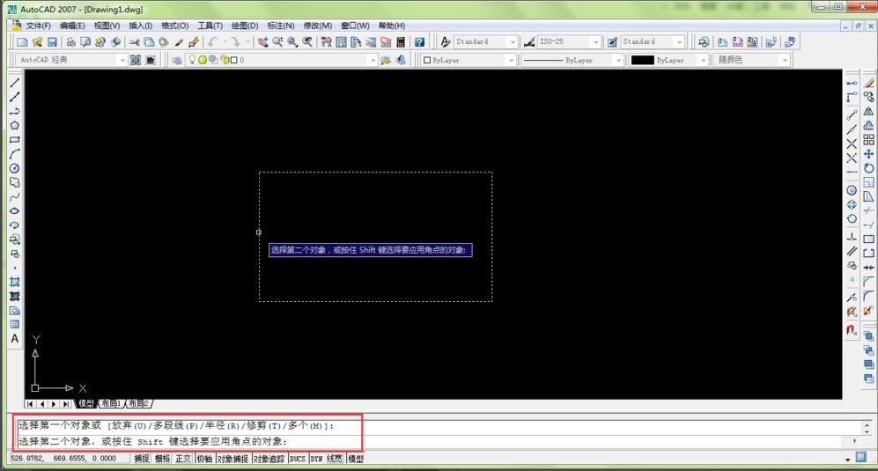Toggle 捕捉 snap mode in status bar
The width and height of the screenshot is (878, 471).
142,459
